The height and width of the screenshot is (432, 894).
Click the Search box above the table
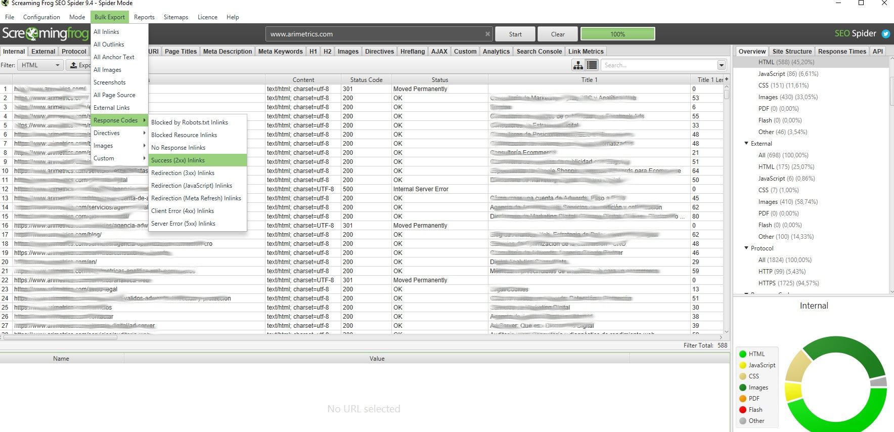(659, 65)
